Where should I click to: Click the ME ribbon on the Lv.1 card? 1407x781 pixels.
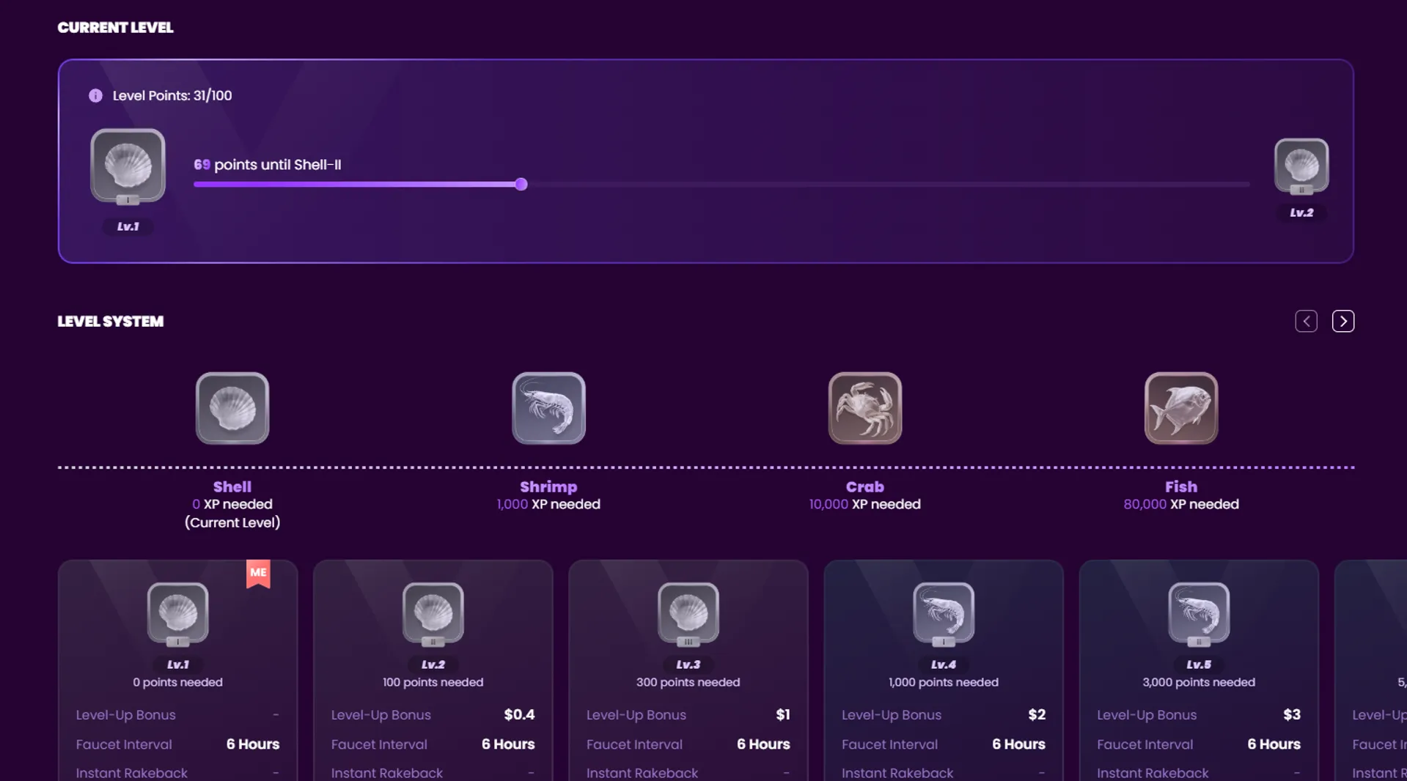click(258, 573)
